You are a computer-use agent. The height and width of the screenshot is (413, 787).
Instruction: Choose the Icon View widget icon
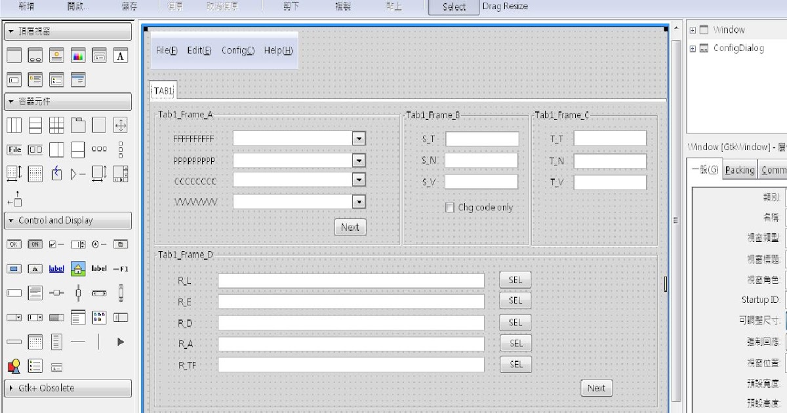click(x=99, y=317)
